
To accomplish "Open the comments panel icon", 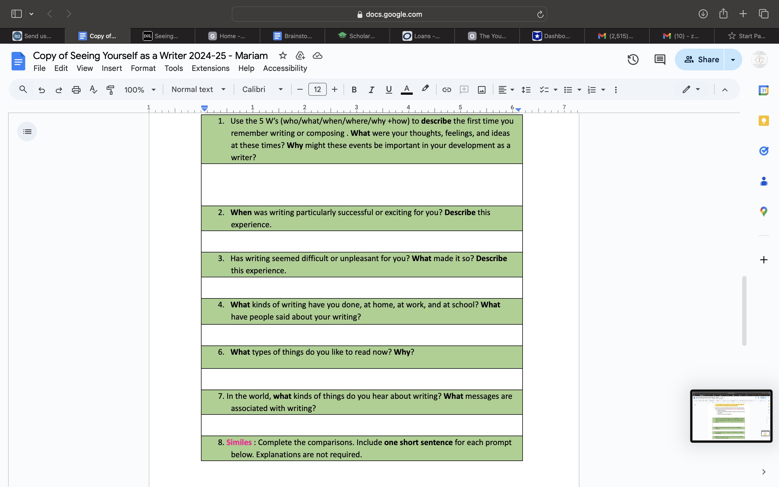I will pos(659,60).
